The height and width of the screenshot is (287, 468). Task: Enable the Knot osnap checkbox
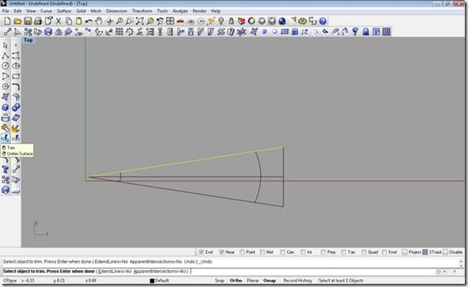[x=384, y=252]
